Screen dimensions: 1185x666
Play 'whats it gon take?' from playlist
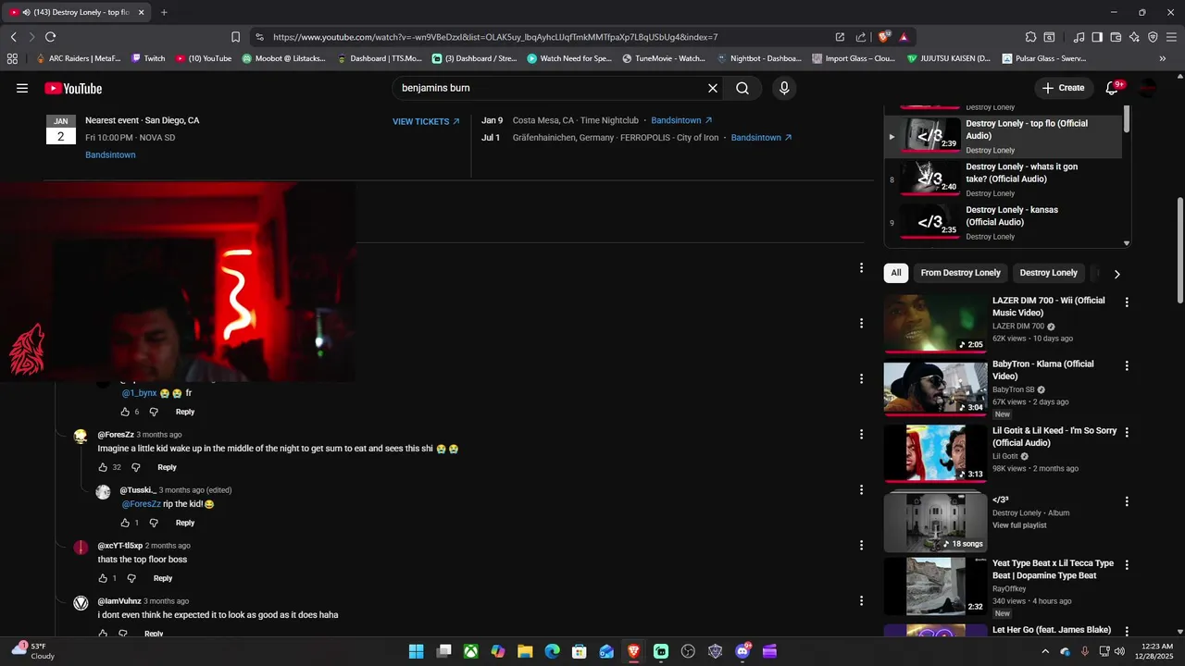click(1004, 179)
